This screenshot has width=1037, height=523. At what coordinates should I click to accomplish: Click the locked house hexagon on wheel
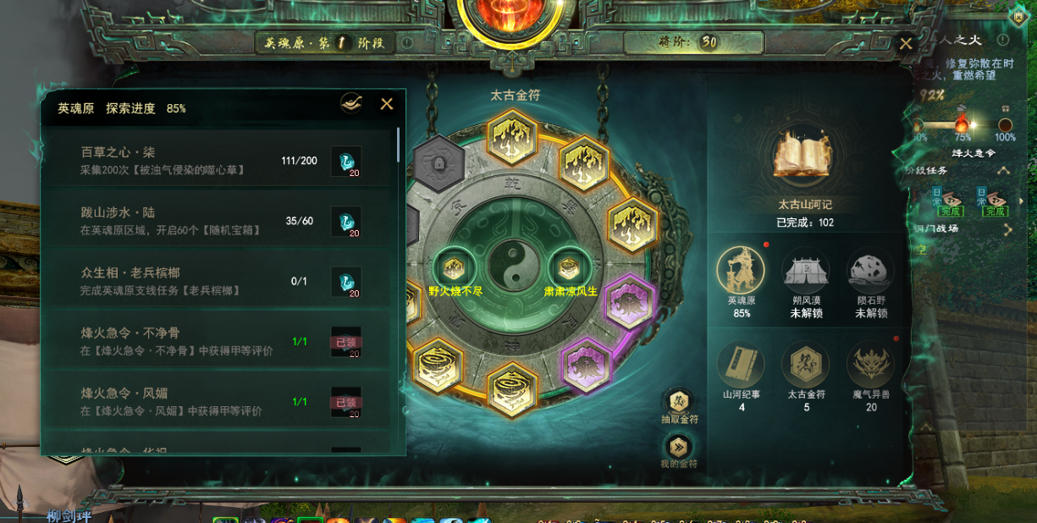pos(439,162)
